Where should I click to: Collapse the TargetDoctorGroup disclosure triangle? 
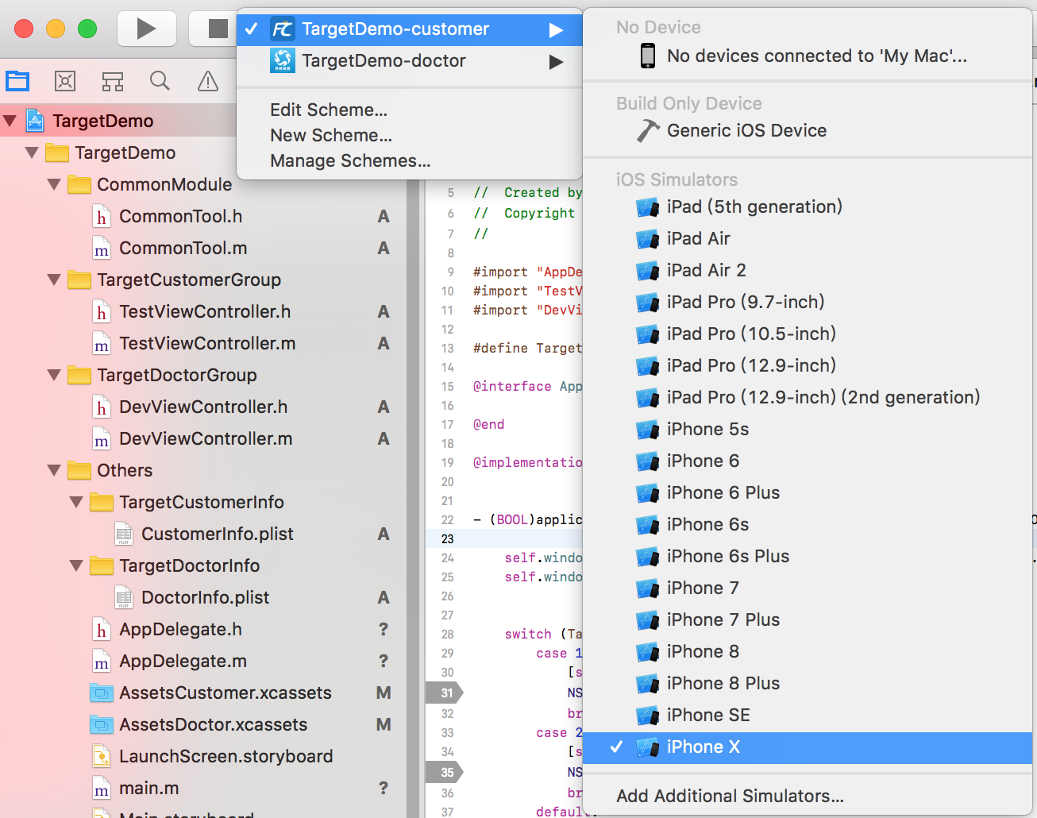click(x=55, y=375)
